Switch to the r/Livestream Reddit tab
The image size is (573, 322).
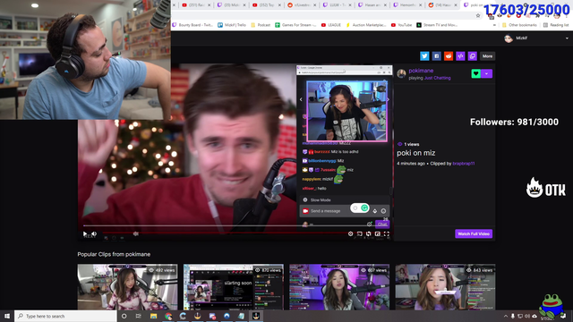click(301, 5)
